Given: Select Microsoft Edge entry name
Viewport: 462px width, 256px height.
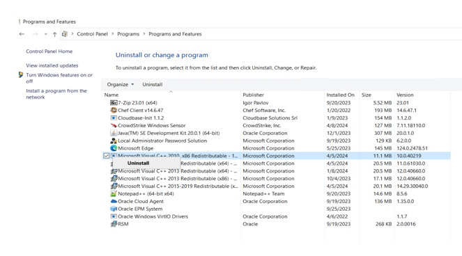Looking at the screenshot, I should (x=136, y=148).
